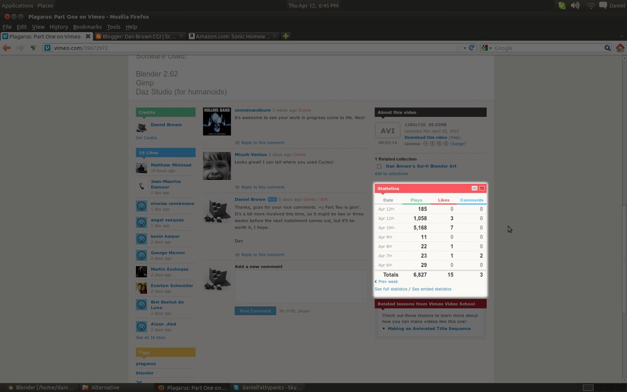Click in the Google search field

point(548,48)
